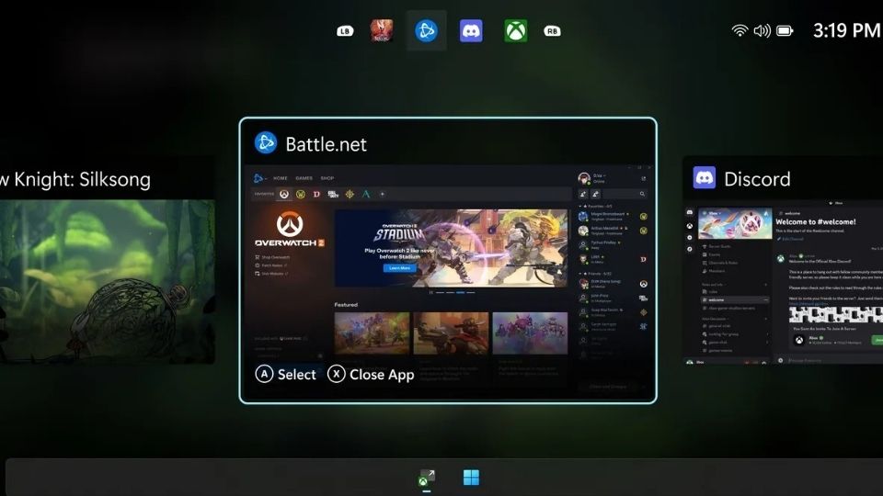This screenshot has width=883, height=496.
Task: Open the volume speaker icon
Action: (762, 30)
